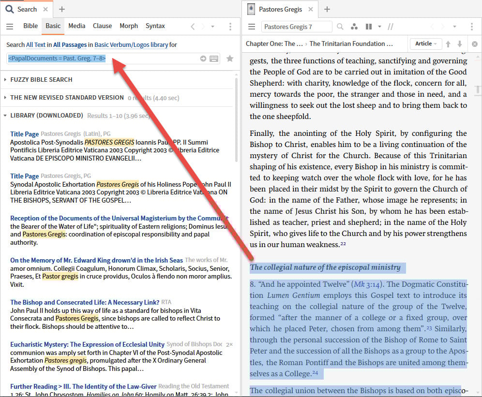The height and width of the screenshot is (397, 482).
Task: Change the 'All Passages' range
Action: pyautogui.click(x=70, y=45)
